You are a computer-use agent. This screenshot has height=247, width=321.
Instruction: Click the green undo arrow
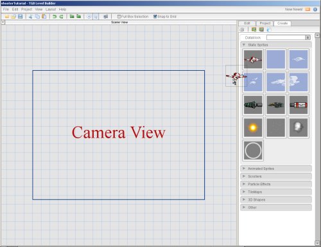[x=55, y=17]
